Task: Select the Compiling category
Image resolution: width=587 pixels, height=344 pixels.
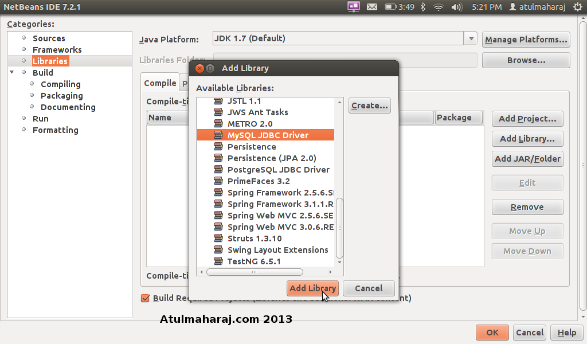Action: [61, 84]
